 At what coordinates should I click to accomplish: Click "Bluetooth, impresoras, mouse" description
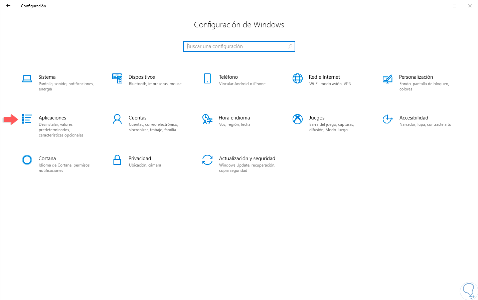[x=155, y=84]
